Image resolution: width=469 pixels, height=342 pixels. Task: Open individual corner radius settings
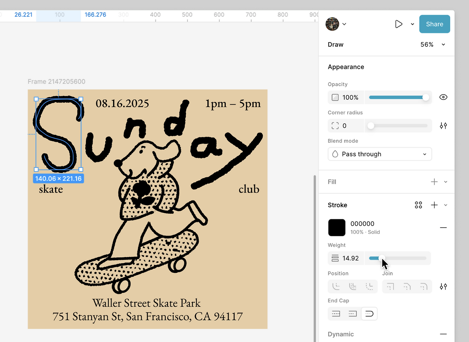pos(443,126)
